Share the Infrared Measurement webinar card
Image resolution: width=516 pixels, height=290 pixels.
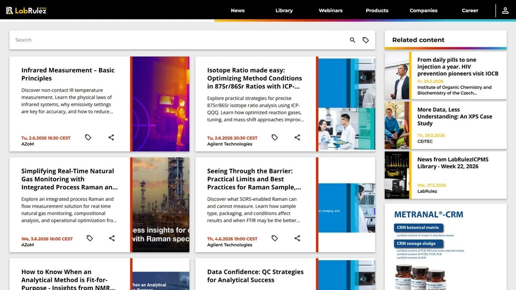[x=111, y=137]
